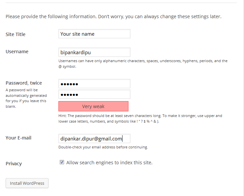Click the "Double-check your email address" note
244x196 pixels.
click(x=103, y=147)
